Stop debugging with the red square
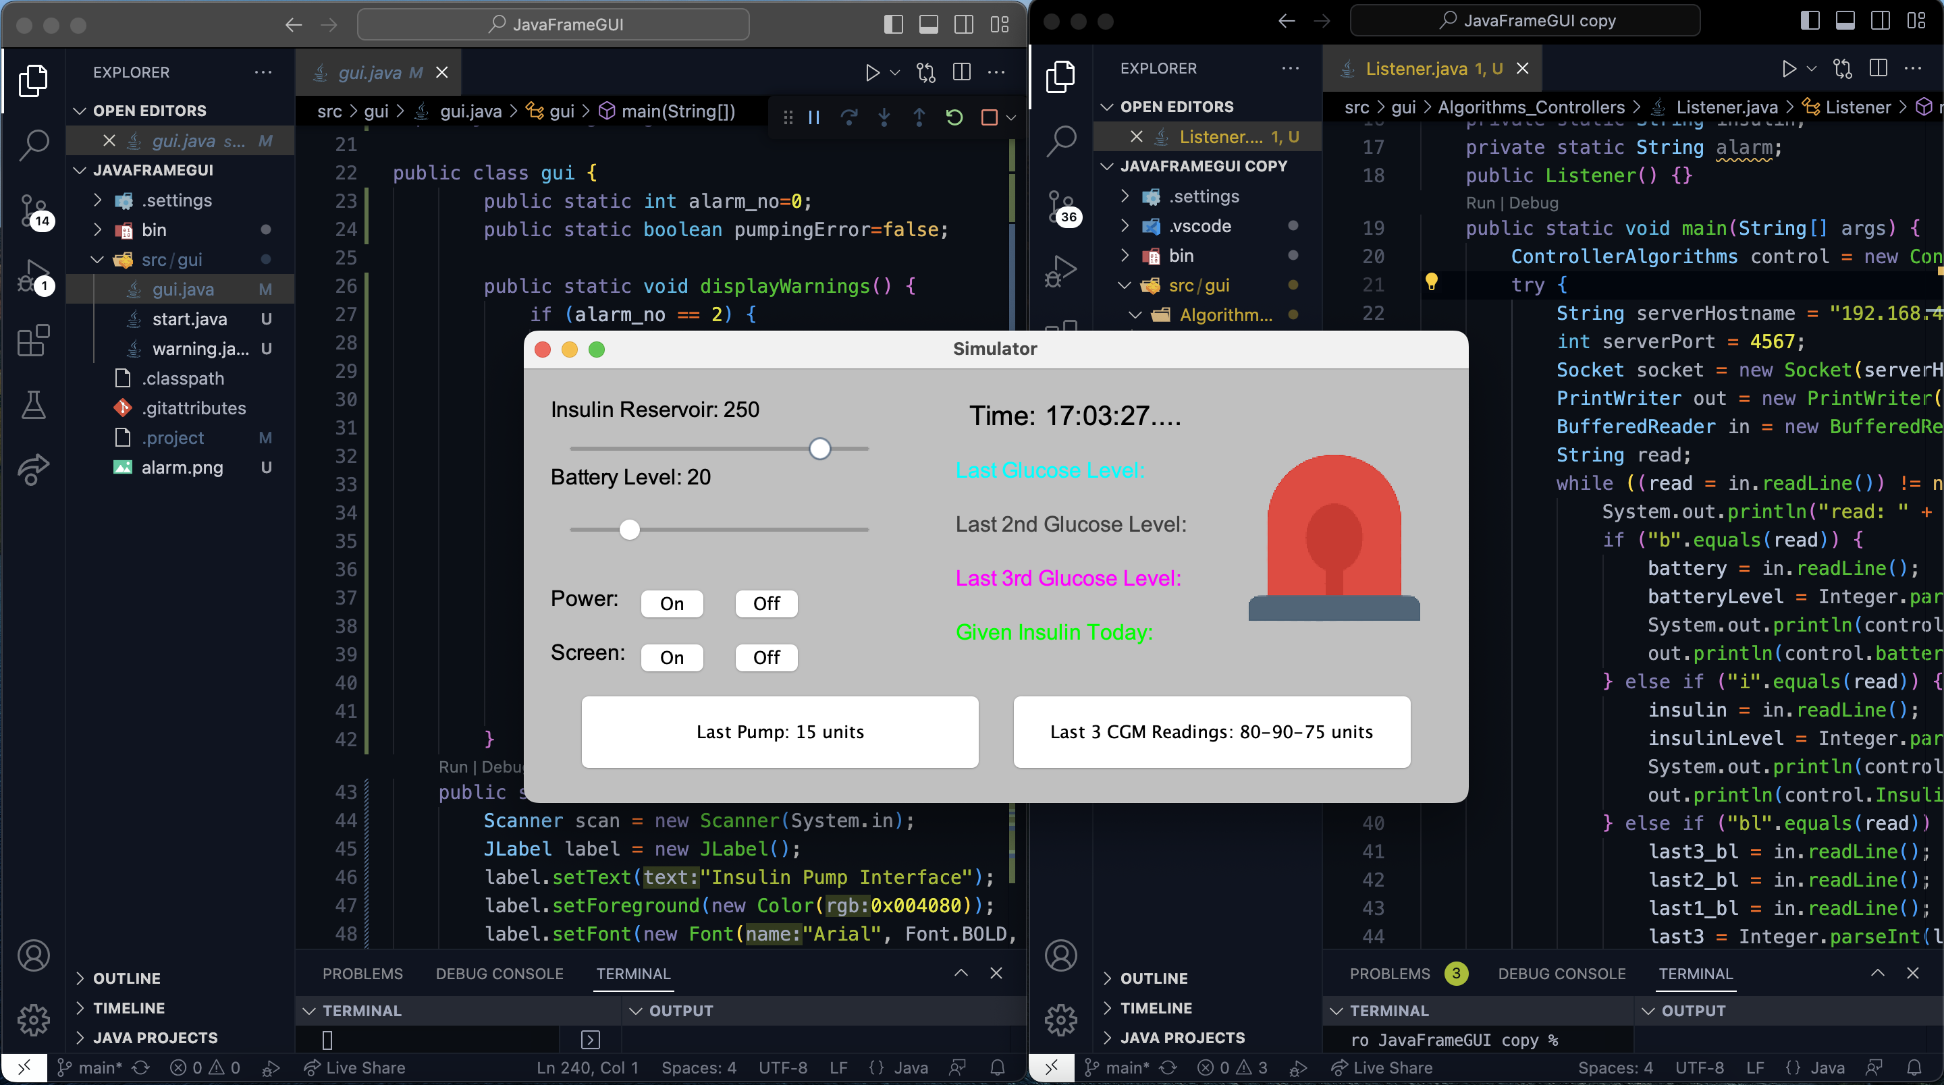This screenshot has width=1944, height=1085. [989, 117]
